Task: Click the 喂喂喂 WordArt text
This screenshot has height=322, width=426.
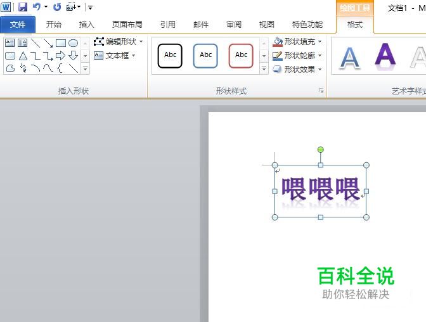Action: point(321,189)
